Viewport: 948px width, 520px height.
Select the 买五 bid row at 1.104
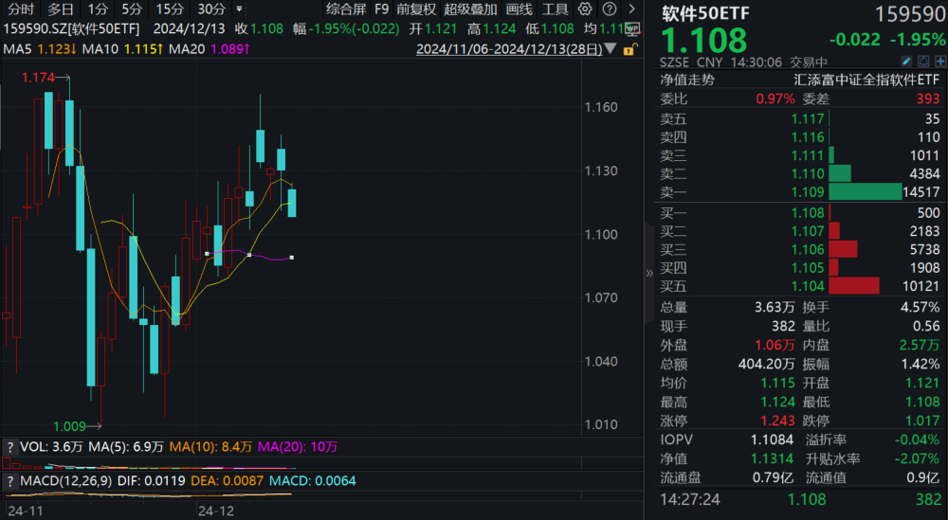(800, 286)
